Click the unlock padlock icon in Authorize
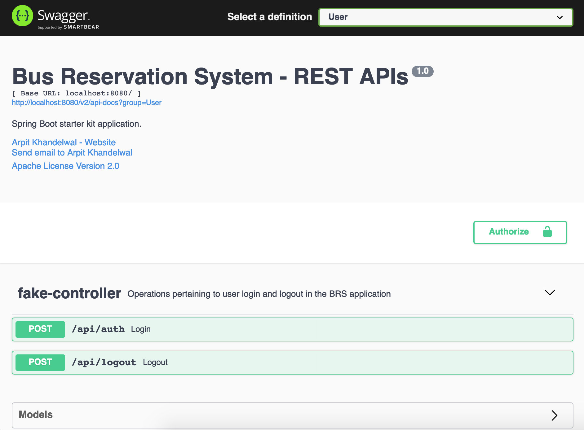This screenshot has height=430, width=584. click(x=547, y=231)
